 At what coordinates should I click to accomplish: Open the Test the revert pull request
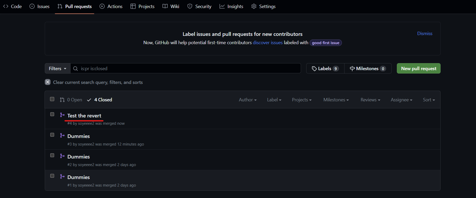tap(84, 116)
